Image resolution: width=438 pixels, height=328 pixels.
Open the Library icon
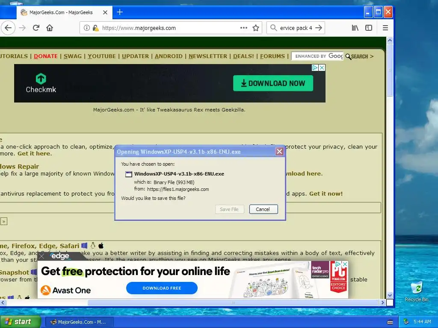click(355, 28)
